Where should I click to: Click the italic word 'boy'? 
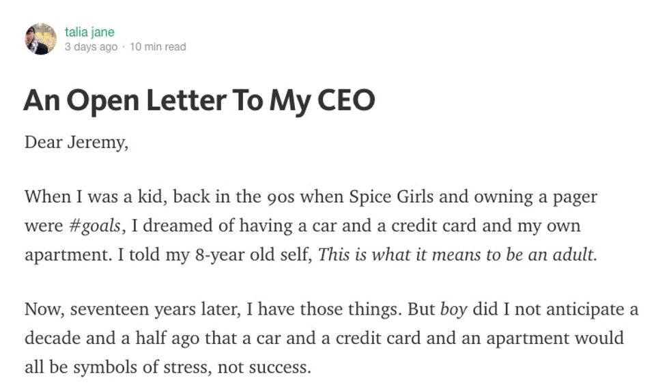pyautogui.click(x=453, y=309)
